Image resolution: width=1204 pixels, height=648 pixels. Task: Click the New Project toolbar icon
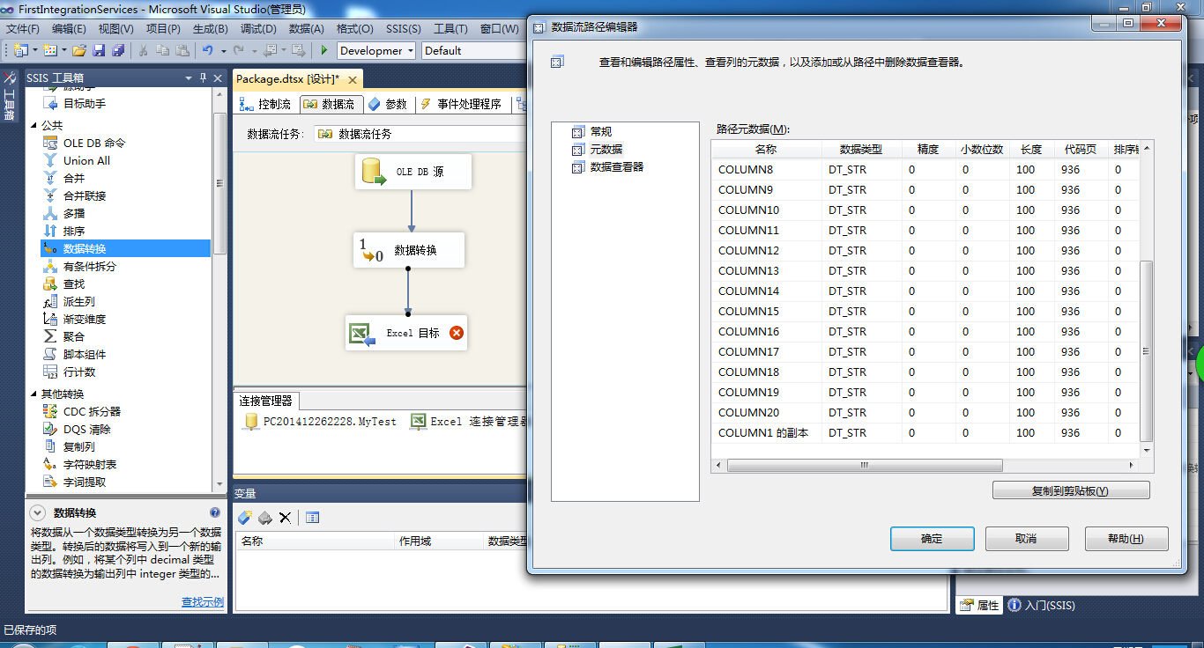pos(20,50)
